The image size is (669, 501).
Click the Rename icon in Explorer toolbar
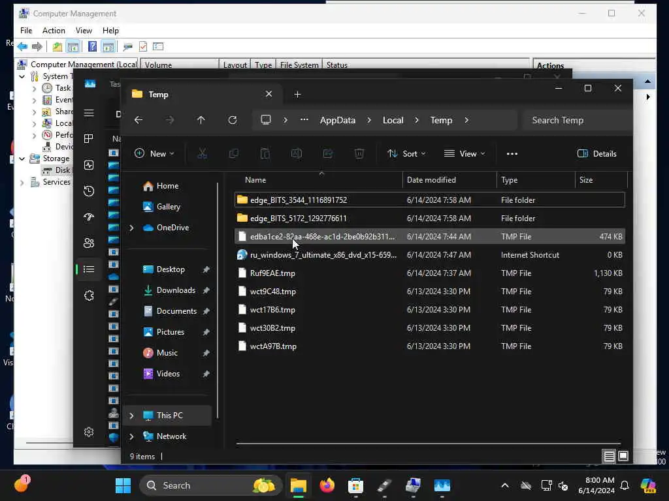[x=297, y=154]
